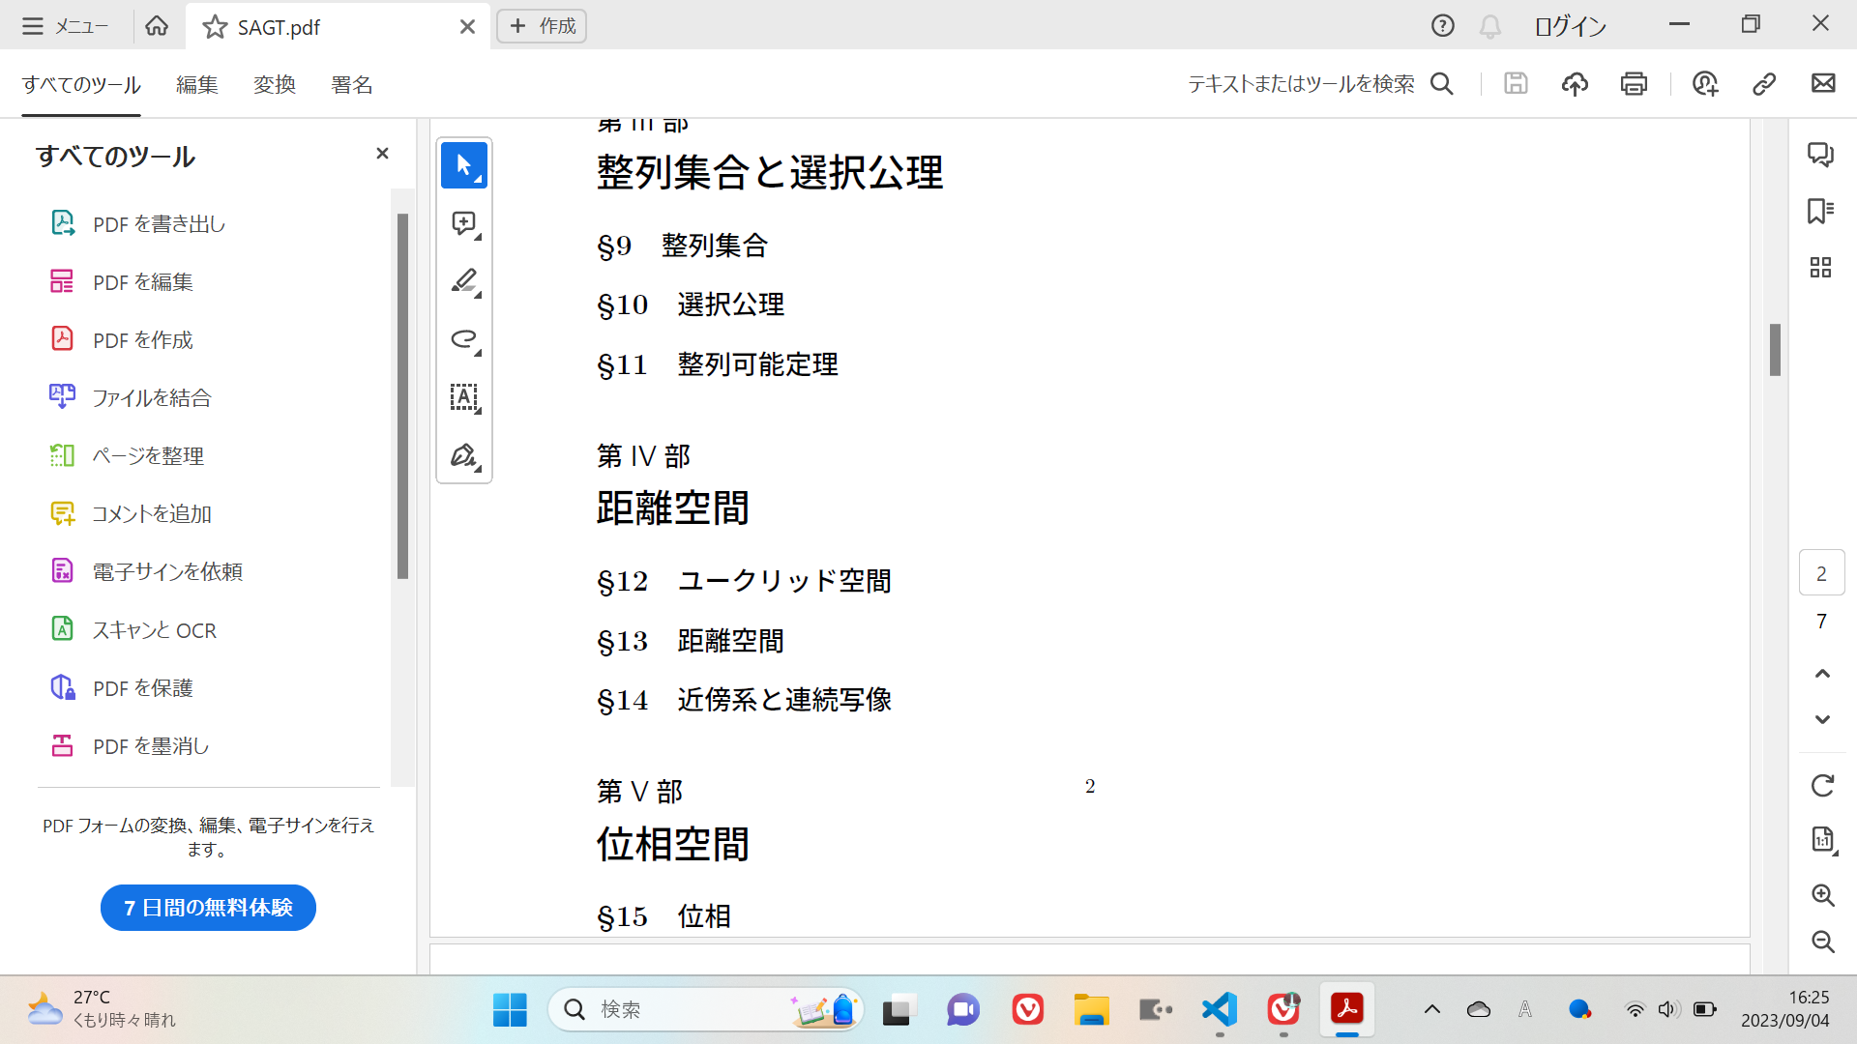Select the text box selection tool
This screenshot has height=1044, width=1857.
click(x=464, y=397)
